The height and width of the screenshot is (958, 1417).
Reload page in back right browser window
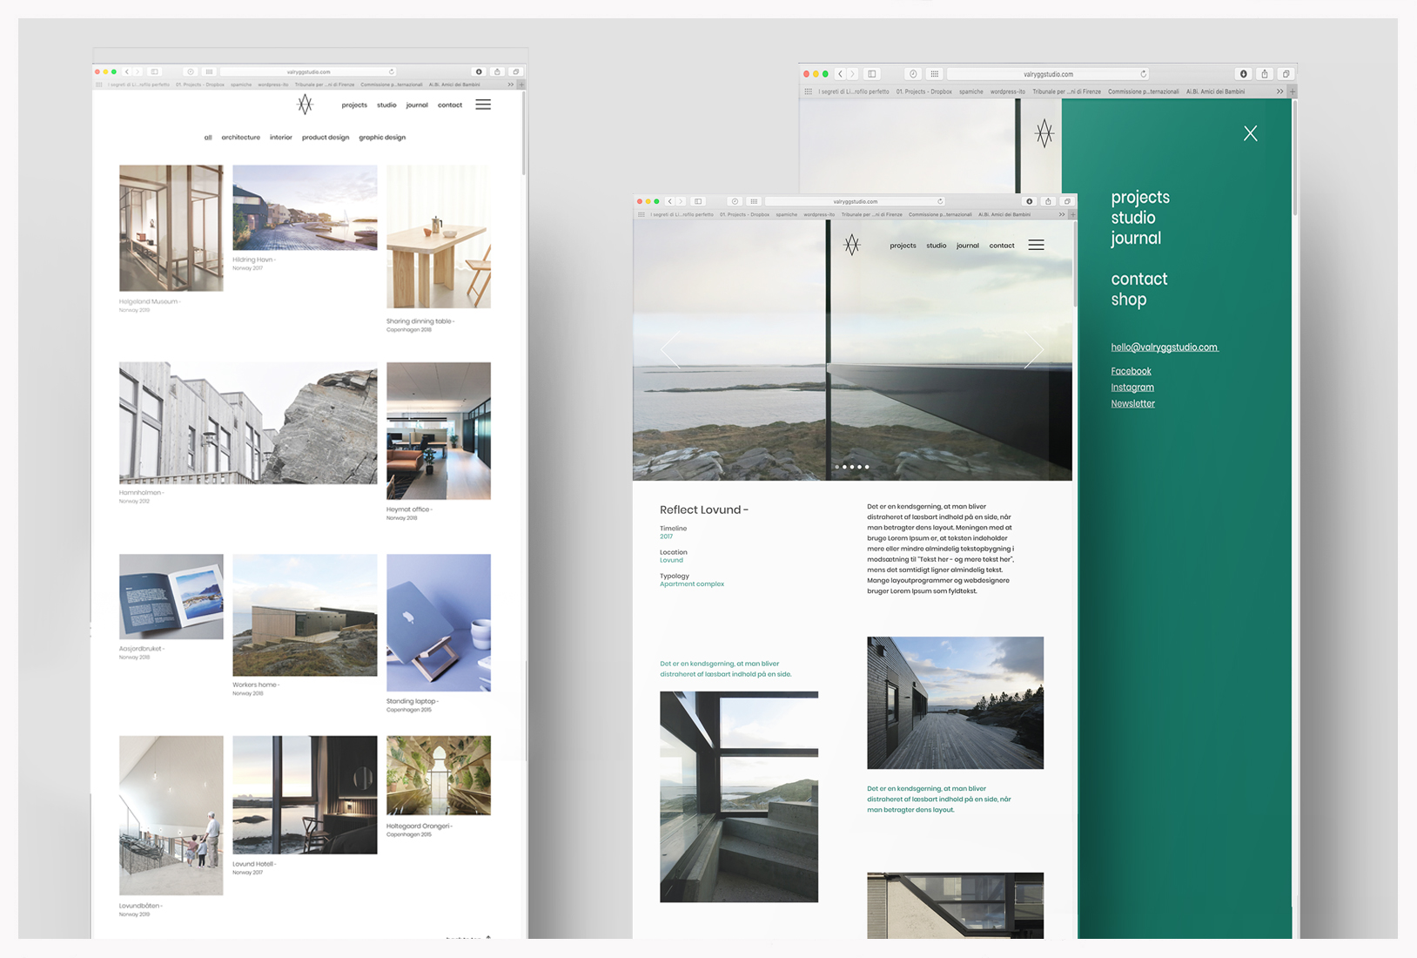(1144, 74)
